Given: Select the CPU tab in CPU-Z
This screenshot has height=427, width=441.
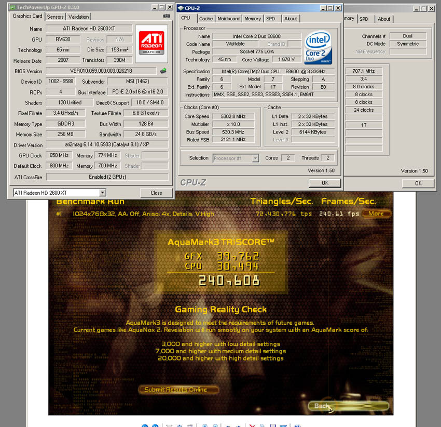Looking at the screenshot, I should (185, 18).
